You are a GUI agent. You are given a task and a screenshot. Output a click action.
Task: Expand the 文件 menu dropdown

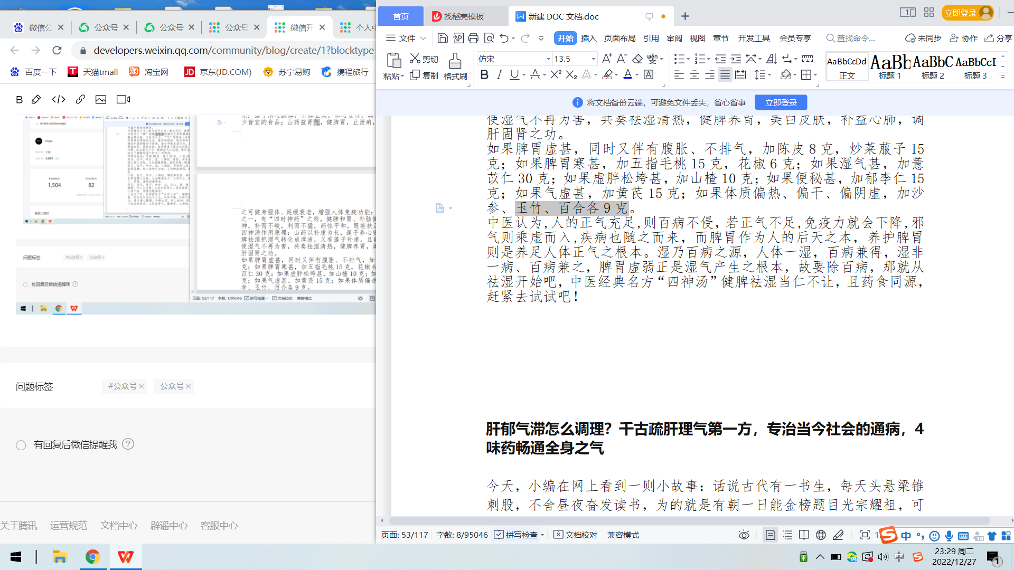click(x=406, y=38)
